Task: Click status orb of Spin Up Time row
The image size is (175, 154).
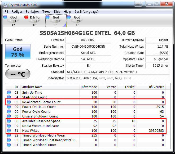Action: point(9,92)
